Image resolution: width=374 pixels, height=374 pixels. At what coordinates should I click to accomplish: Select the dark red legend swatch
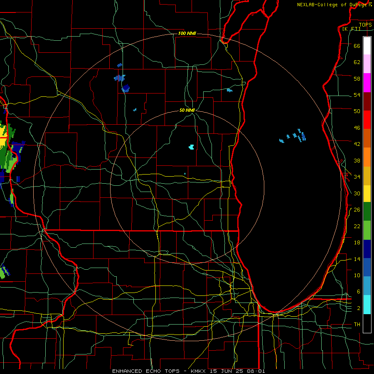point(367,101)
